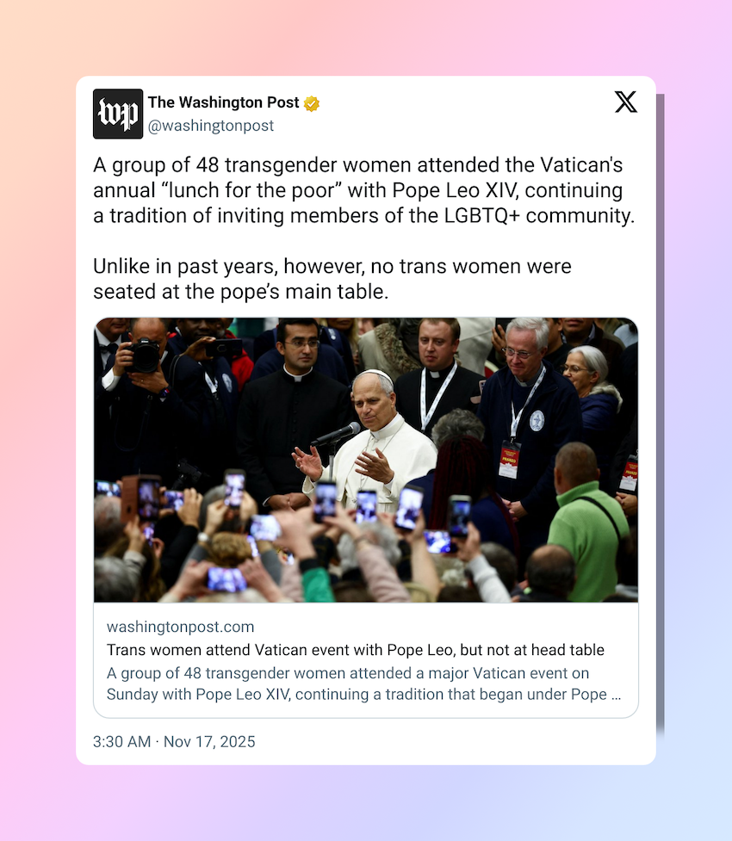Click the X logo on the card

click(626, 102)
